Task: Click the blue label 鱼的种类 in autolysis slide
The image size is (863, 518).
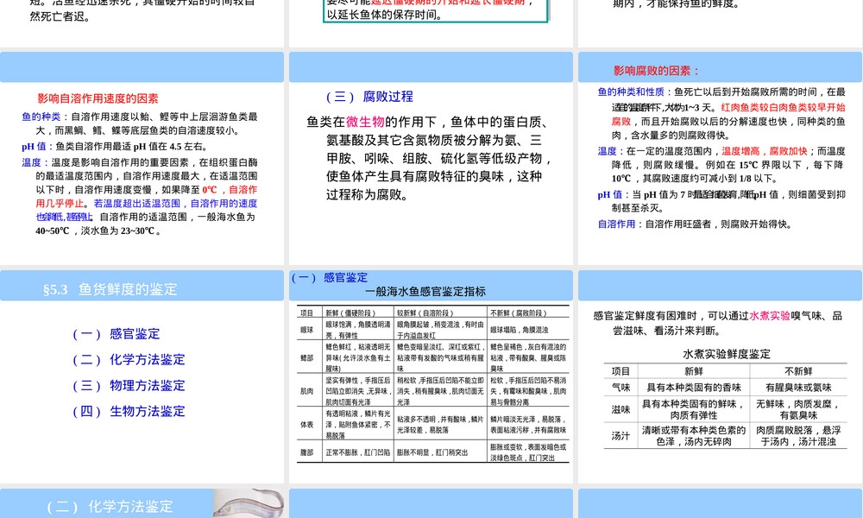Action: click(41, 117)
